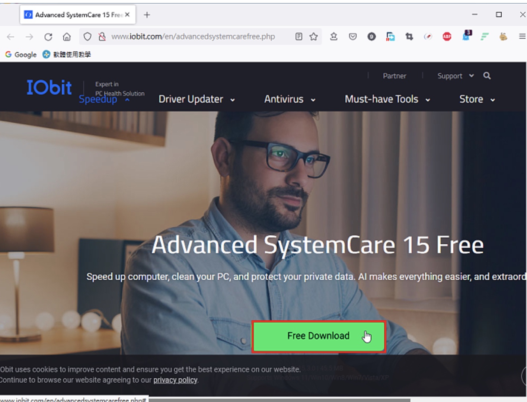Expand the Support dropdown
Image resolution: width=527 pixels, height=402 pixels.
(456, 76)
